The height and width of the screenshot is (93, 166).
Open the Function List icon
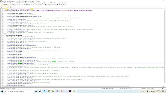[51, 5]
